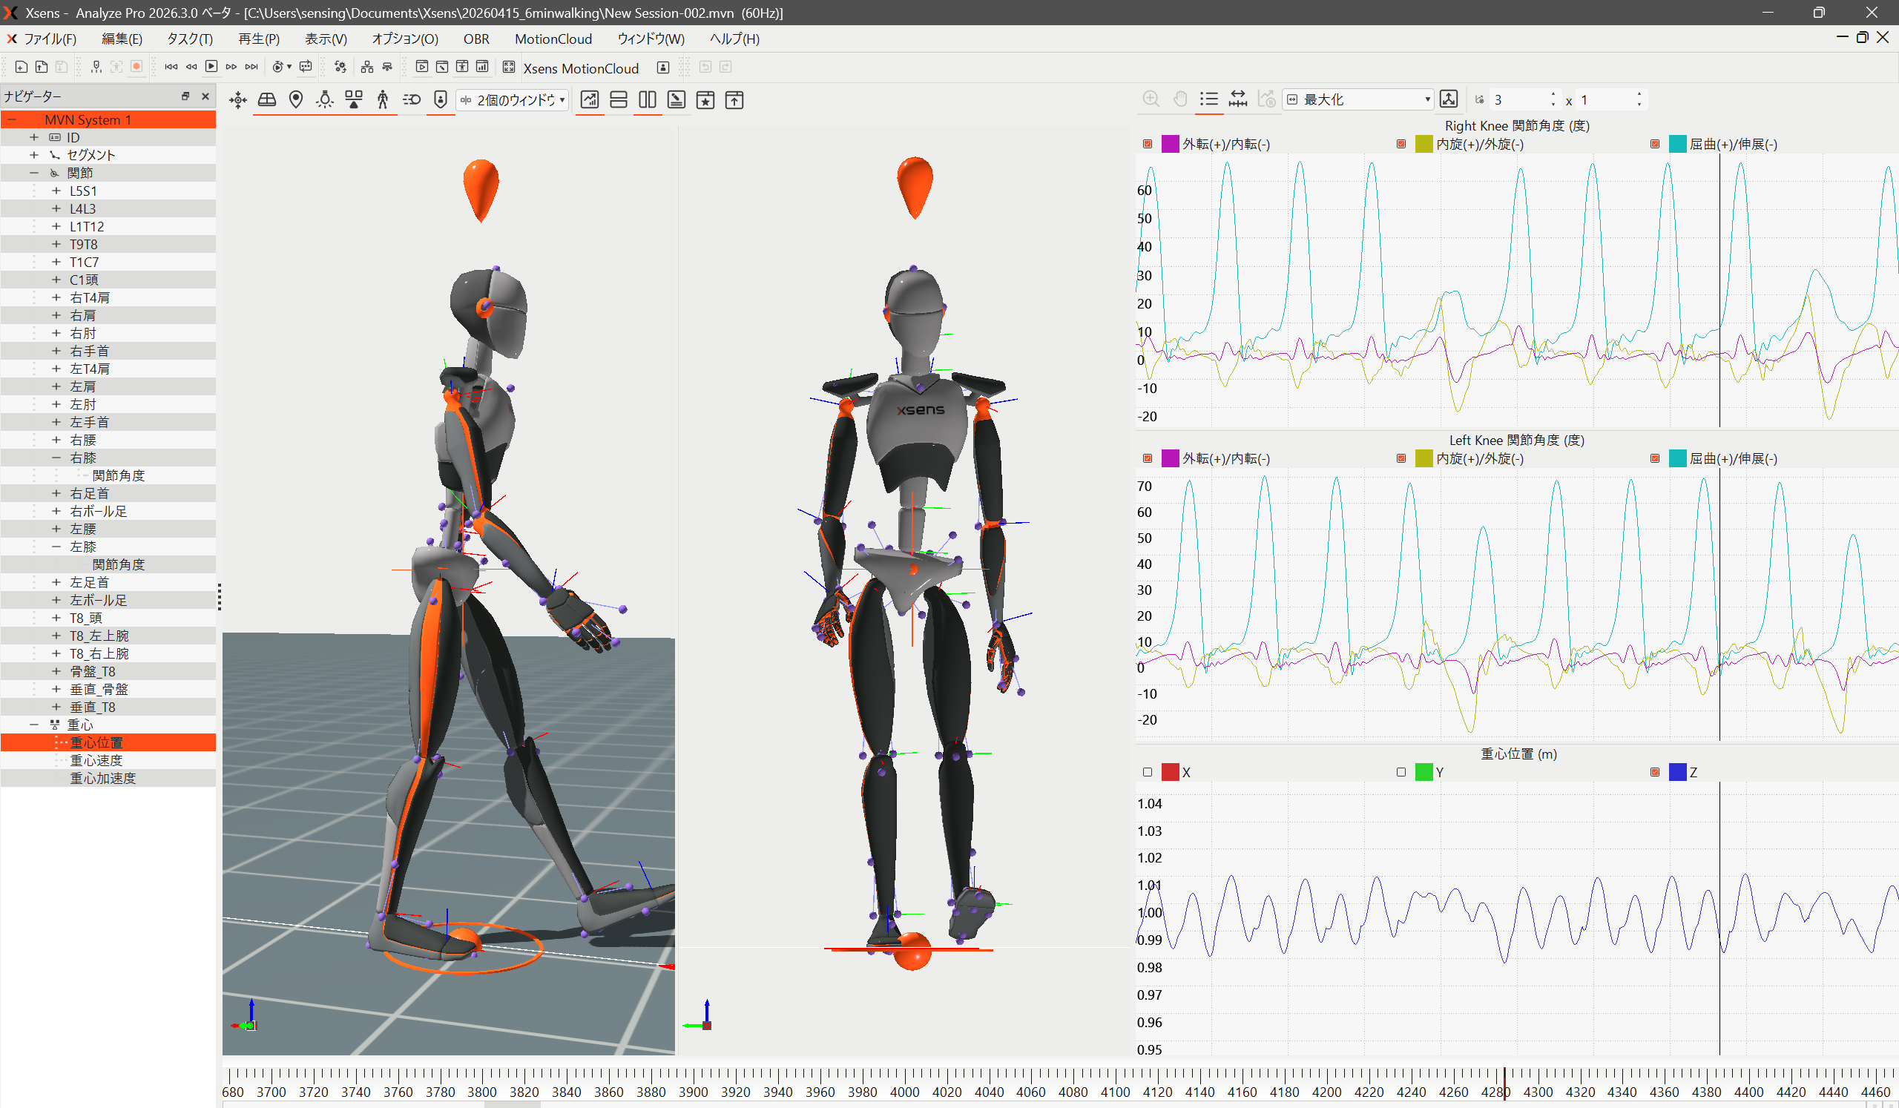
Task: Toggle the location pin icon
Action: (296, 100)
